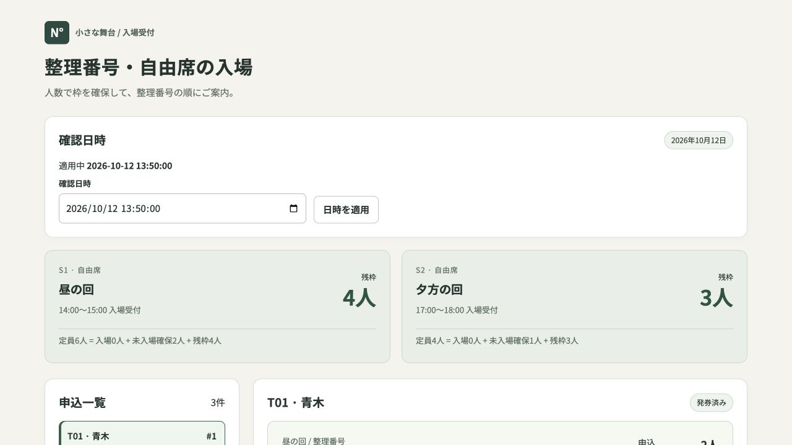Click the 昼の回 session card title
The width and height of the screenshot is (792, 445).
77,289
